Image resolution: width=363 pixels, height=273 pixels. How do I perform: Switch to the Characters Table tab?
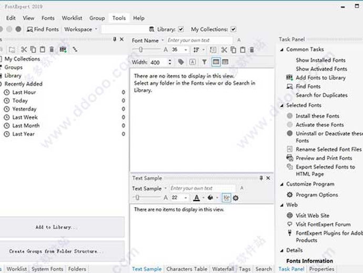[x=187, y=269]
